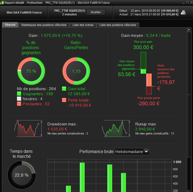Click the white Neutres legend square
This screenshot has height=192, width=193.
point(19,99)
